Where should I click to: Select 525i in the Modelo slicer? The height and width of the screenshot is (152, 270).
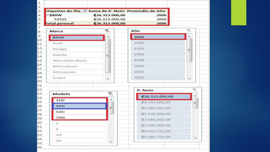[80, 112]
